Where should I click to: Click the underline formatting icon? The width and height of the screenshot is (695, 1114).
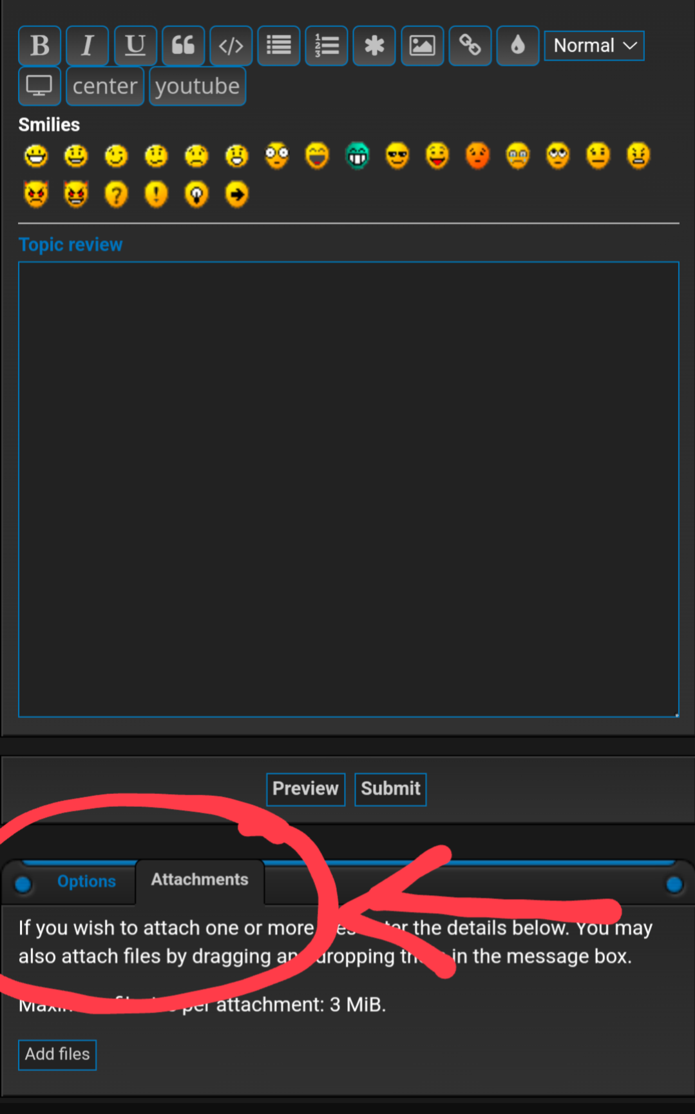pyautogui.click(x=135, y=46)
